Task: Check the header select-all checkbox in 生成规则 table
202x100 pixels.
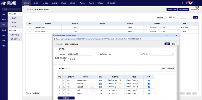Action: 64,77
